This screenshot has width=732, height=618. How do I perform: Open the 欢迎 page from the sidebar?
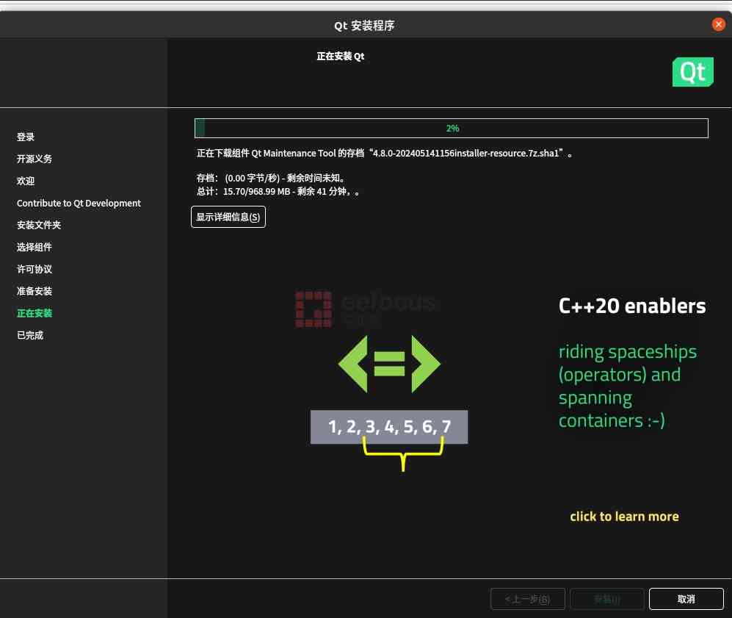tap(26, 181)
